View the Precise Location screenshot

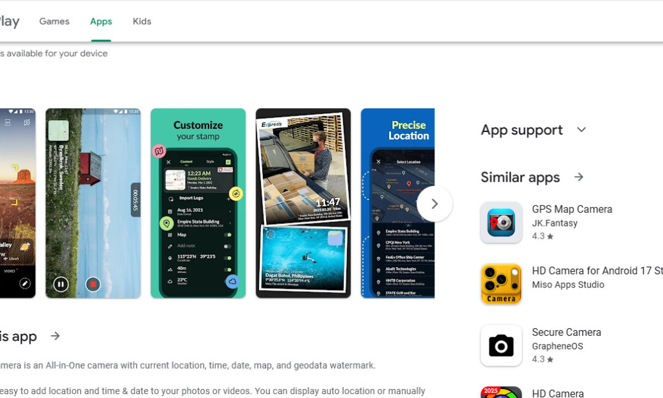398,203
